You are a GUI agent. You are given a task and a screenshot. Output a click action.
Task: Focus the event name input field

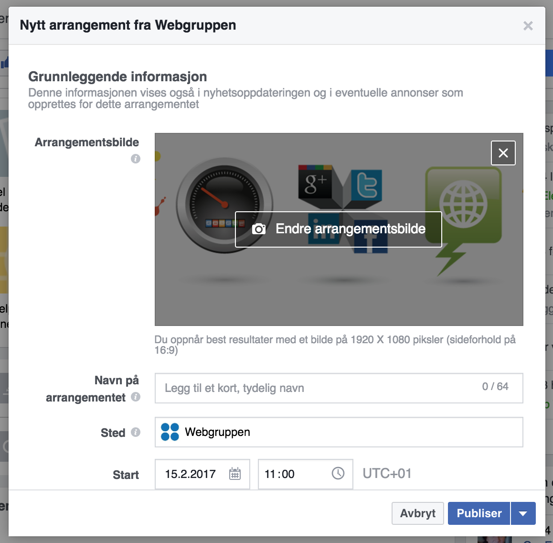pyautogui.click(x=339, y=388)
